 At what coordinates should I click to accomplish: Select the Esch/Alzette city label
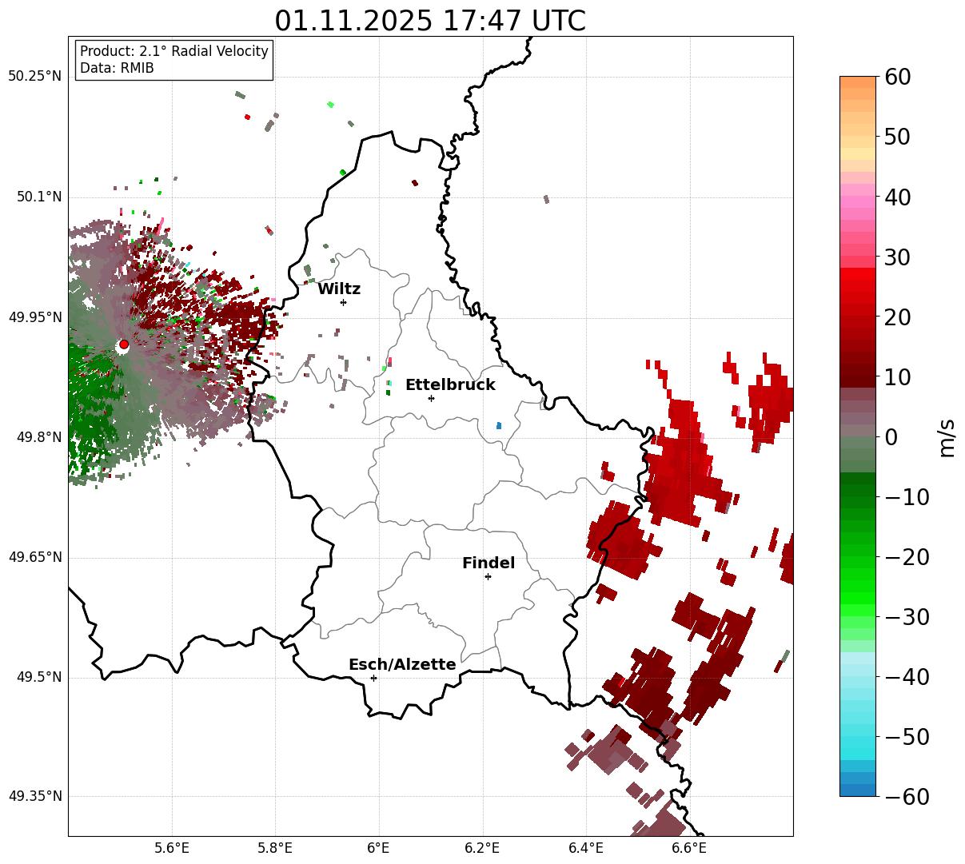coord(402,665)
